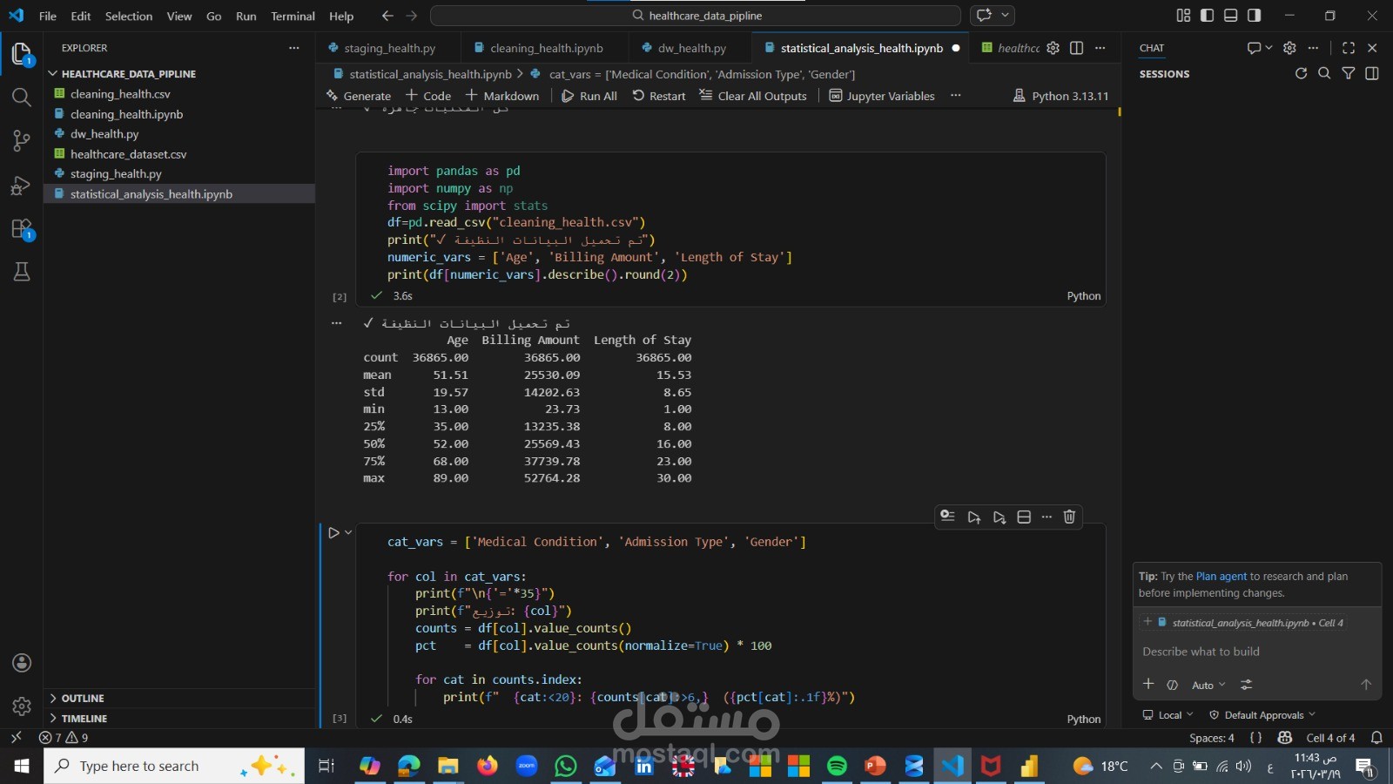Toggle the secondary side bar layout button
The width and height of the screenshot is (1393, 784).
(x=1254, y=16)
